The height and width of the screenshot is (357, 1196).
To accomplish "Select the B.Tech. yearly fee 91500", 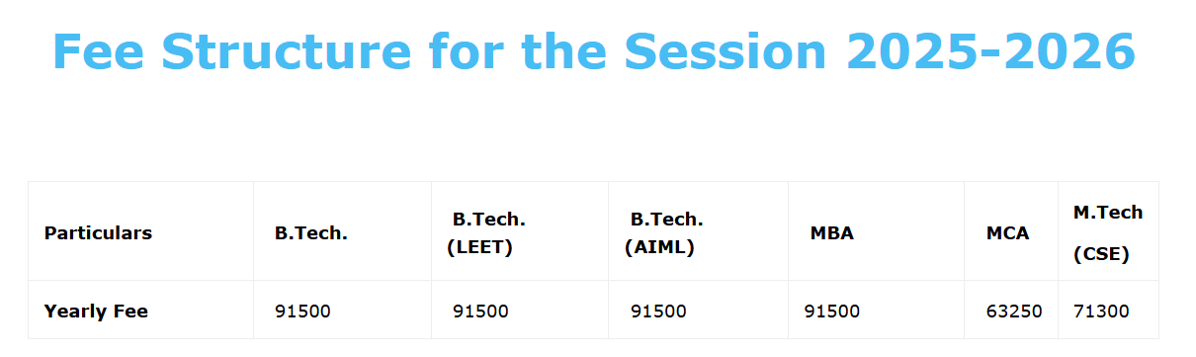I will pos(302,311).
